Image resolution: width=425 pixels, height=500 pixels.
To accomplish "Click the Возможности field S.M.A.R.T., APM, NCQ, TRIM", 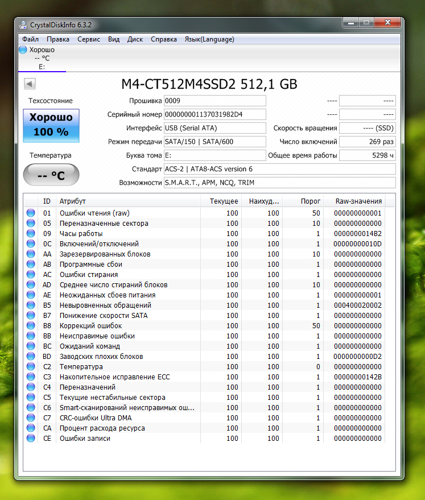I will [279, 183].
